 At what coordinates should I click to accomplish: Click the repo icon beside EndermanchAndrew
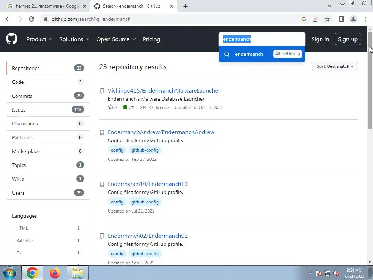point(102,133)
